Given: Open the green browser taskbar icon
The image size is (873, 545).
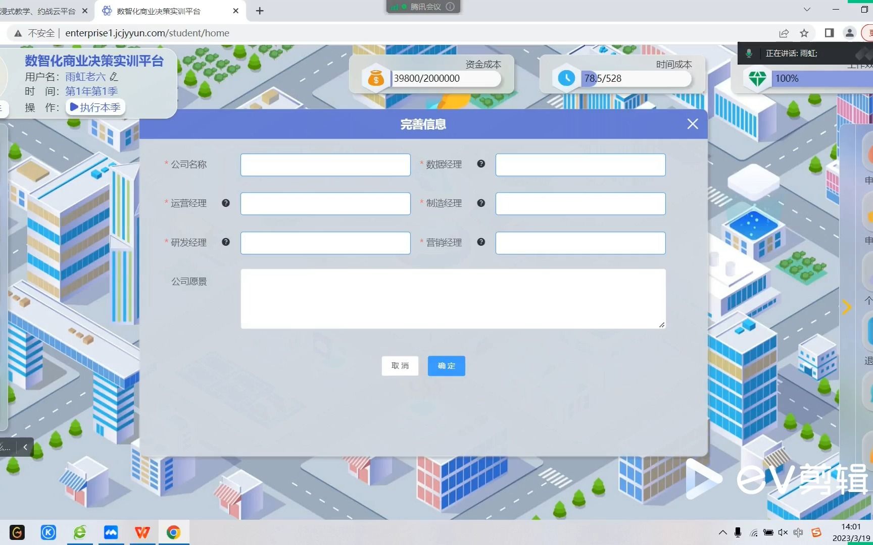Looking at the screenshot, I should (x=80, y=532).
